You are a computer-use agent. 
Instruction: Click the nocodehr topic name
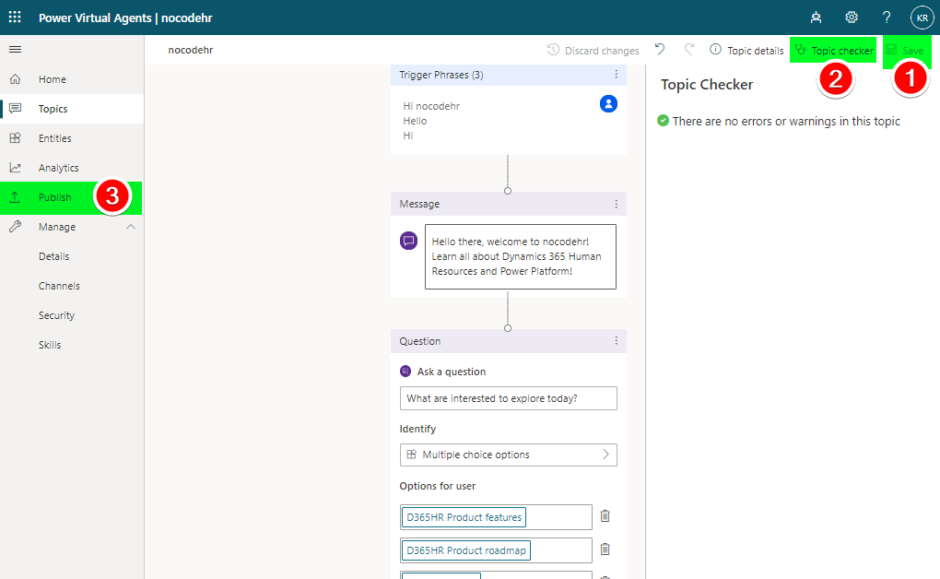191,50
